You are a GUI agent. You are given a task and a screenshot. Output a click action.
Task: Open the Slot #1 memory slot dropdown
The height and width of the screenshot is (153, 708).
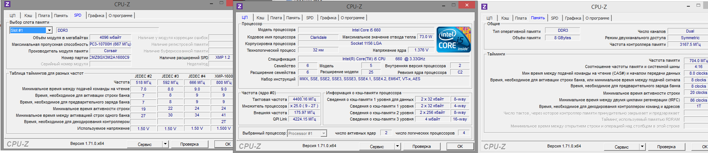click(x=49, y=30)
